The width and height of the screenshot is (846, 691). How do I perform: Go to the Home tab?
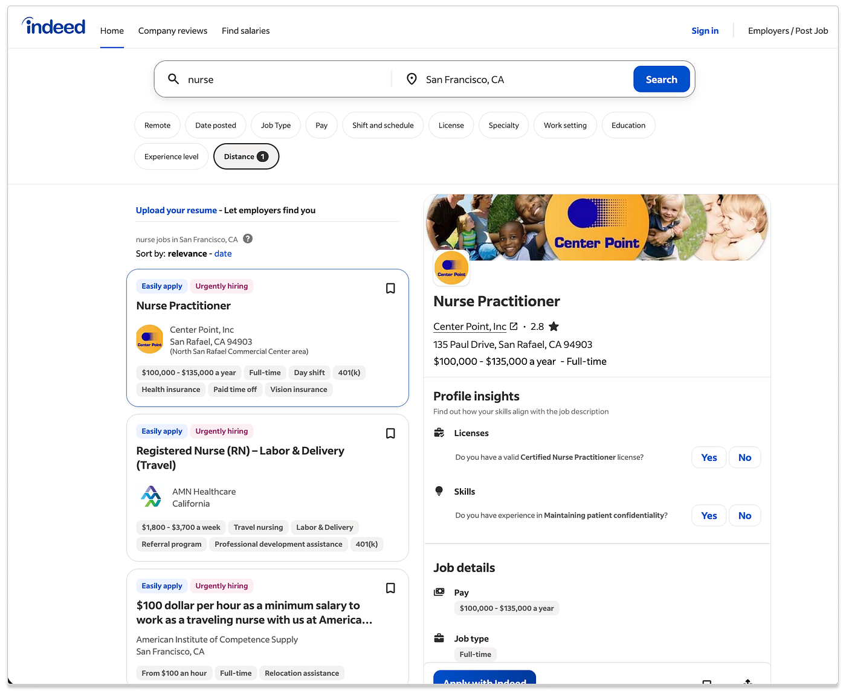(112, 31)
